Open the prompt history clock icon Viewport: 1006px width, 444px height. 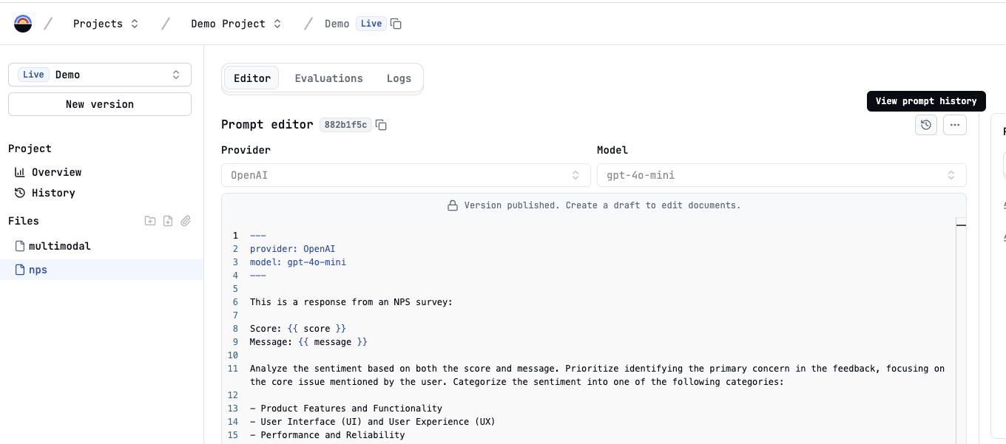point(926,125)
